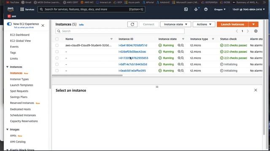Open Events in sidebar

[x=14, y=47]
